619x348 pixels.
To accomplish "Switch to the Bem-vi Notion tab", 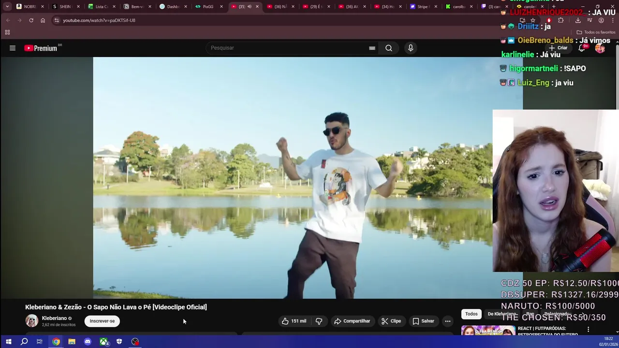I will tap(137, 7).
